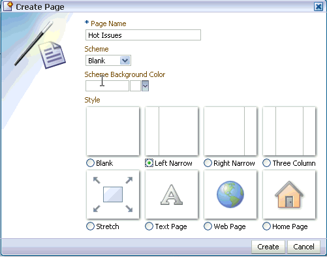The image size is (327, 263).
Task: Click the Style label
Action: tap(92, 100)
